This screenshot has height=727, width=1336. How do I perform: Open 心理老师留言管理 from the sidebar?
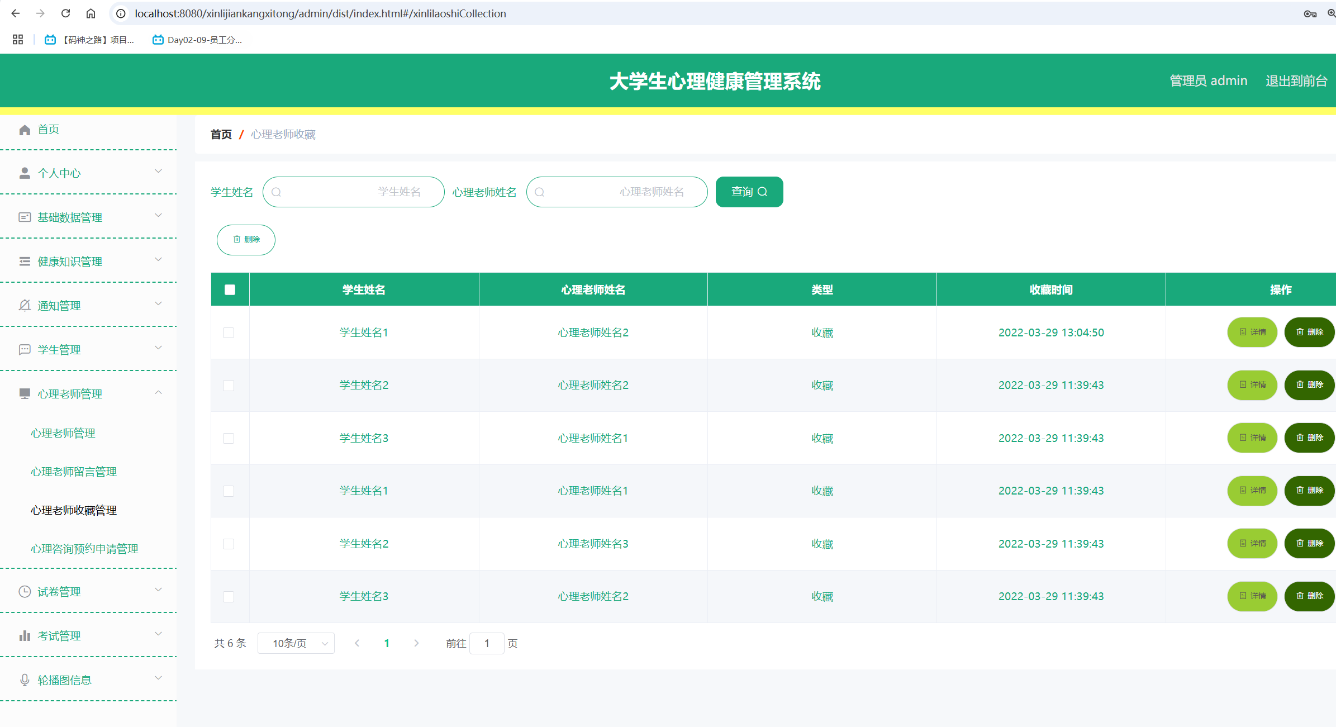click(73, 471)
